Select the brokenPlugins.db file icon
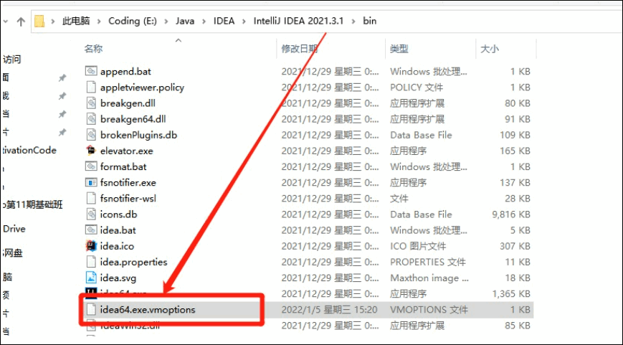 click(x=91, y=135)
